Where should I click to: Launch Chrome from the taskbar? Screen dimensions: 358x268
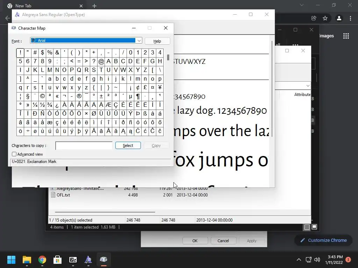coord(42,260)
